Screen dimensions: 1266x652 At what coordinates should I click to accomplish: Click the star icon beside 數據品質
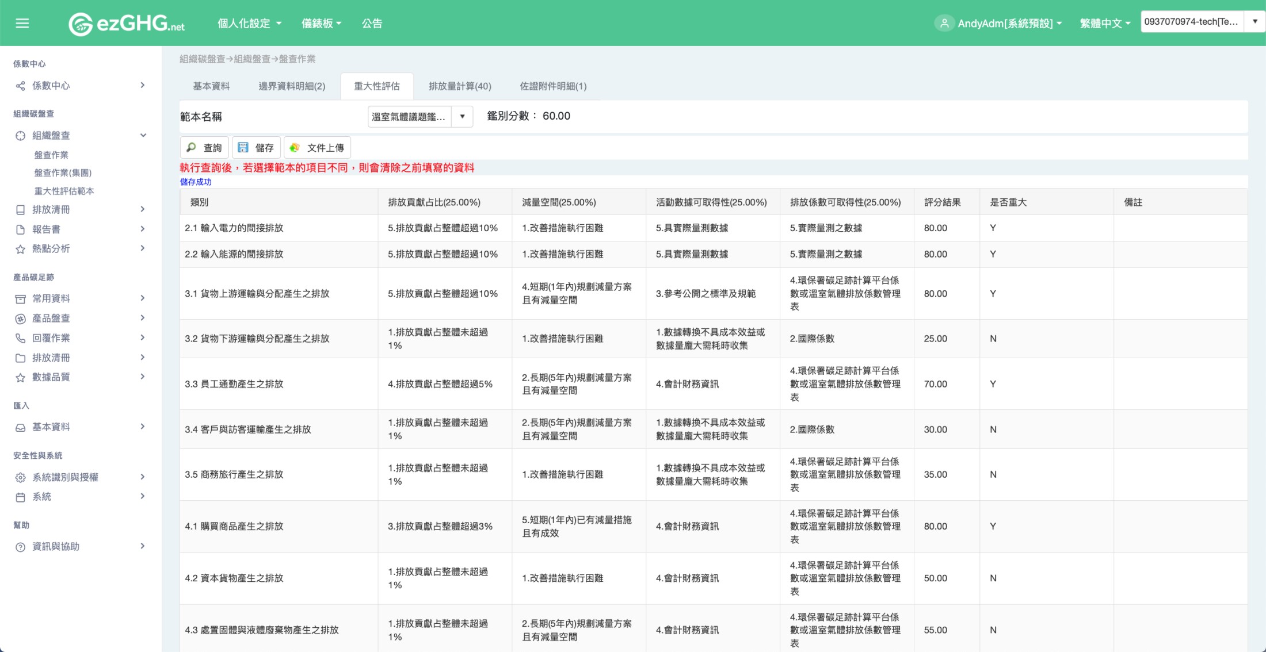[x=20, y=378]
